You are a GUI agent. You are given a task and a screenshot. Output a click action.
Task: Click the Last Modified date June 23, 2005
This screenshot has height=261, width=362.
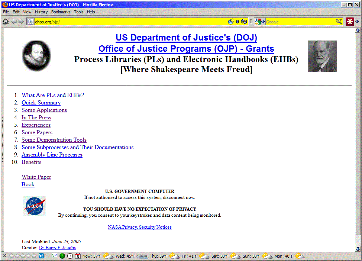point(67,242)
